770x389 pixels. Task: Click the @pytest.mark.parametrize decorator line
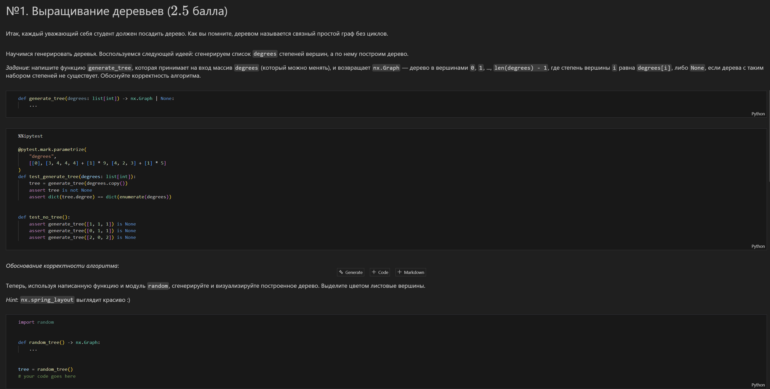[x=52, y=149]
